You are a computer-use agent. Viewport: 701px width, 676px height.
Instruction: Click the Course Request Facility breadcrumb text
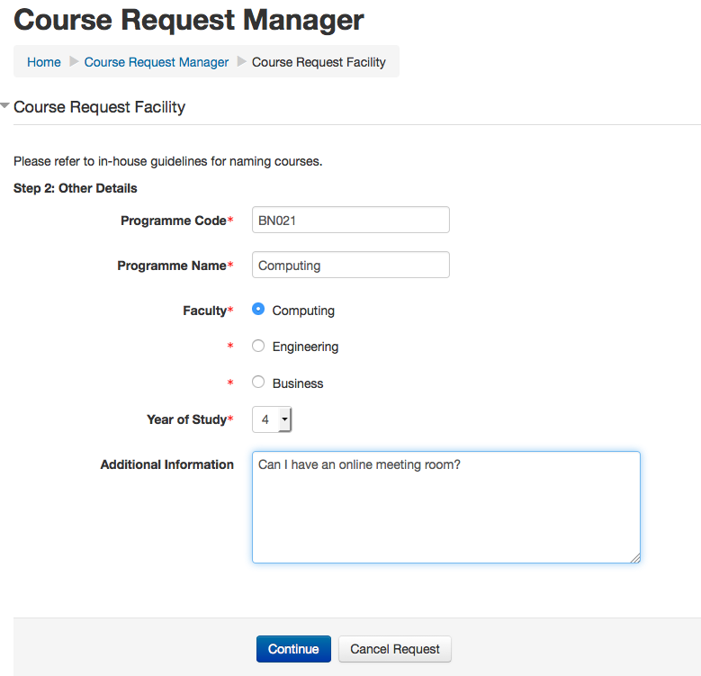[x=319, y=62]
